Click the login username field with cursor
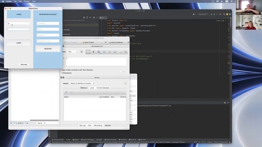Viewport: 262px width, 147px height. point(18,24)
